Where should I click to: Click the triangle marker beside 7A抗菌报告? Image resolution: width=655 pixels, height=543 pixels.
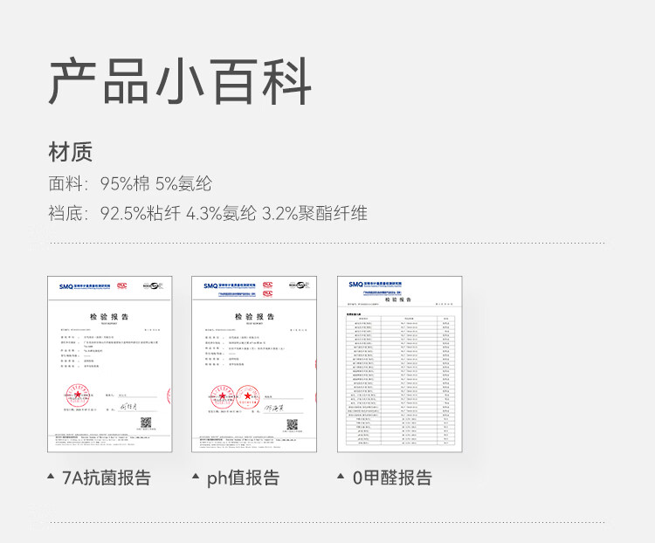51,476
